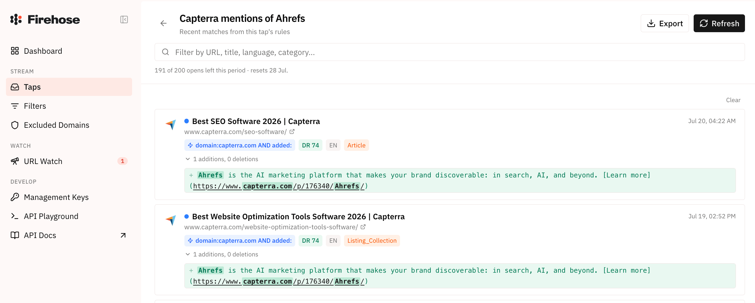This screenshot has height=303, width=755.
Task: Click the Capterra mentions of Ahrefs title
Action: point(242,18)
